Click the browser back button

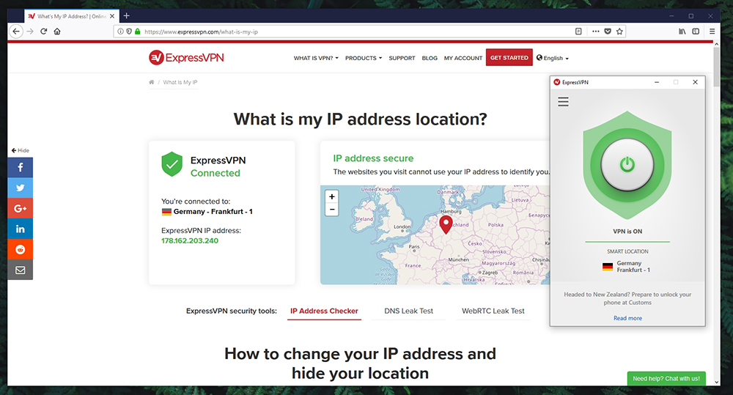[x=16, y=32]
